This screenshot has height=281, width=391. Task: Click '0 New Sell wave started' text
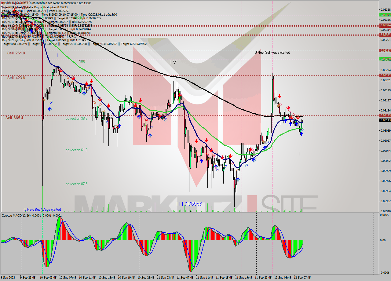(272, 53)
